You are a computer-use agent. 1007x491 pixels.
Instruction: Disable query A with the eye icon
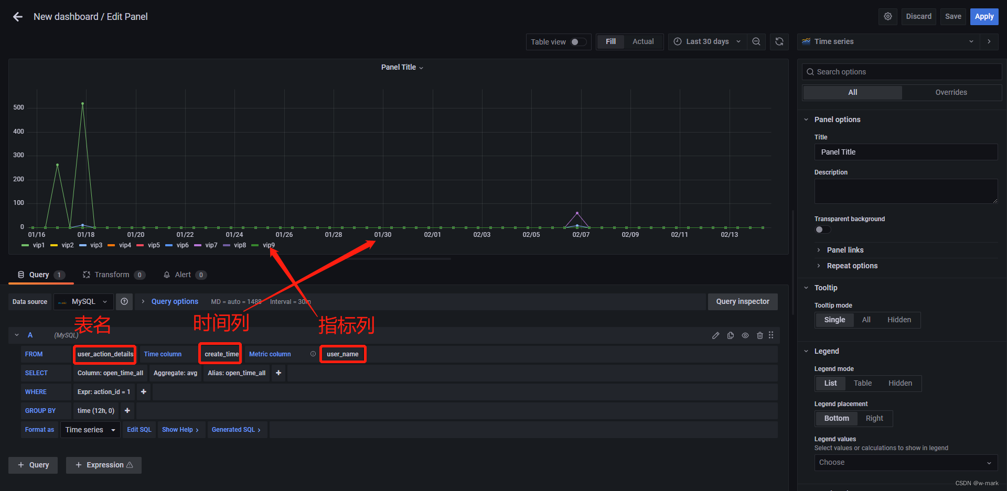(x=745, y=335)
